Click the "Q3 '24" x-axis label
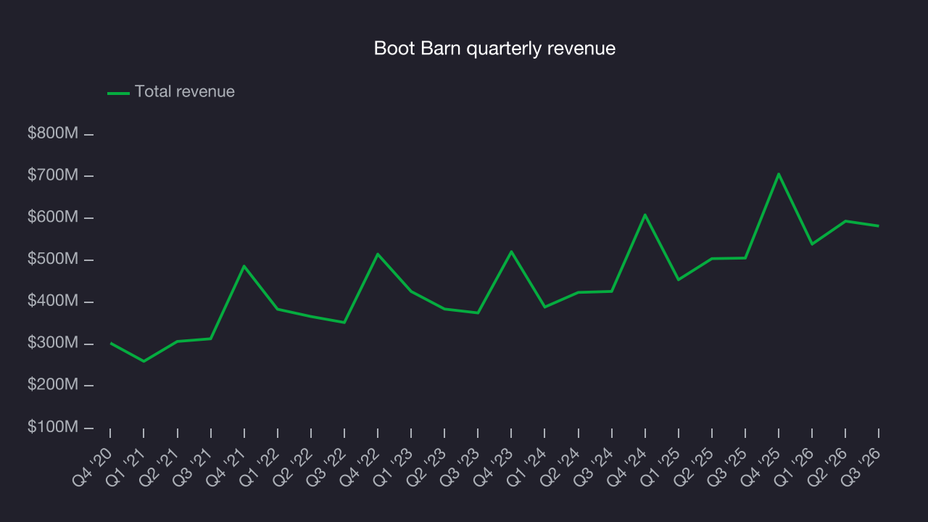928x522 pixels. pyautogui.click(x=594, y=466)
